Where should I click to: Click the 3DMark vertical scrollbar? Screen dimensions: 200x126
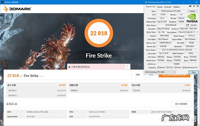pos(199,82)
